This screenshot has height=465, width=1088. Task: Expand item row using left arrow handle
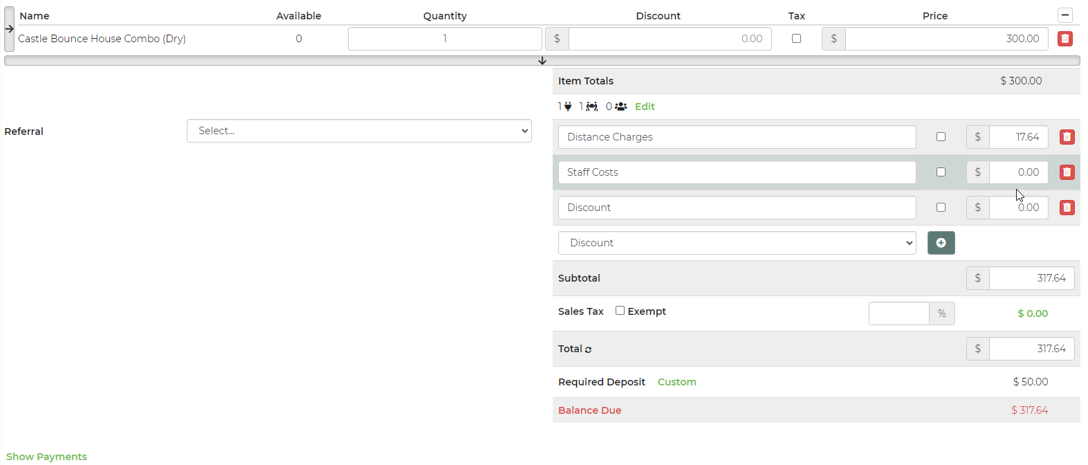tap(9, 29)
